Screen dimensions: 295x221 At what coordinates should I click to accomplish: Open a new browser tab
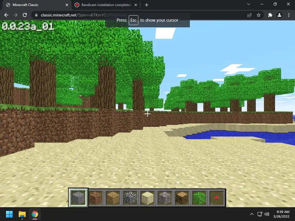pyautogui.click(x=147, y=5)
